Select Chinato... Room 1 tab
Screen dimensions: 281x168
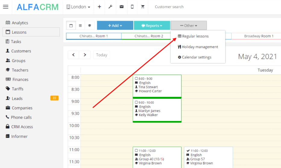click(x=94, y=36)
